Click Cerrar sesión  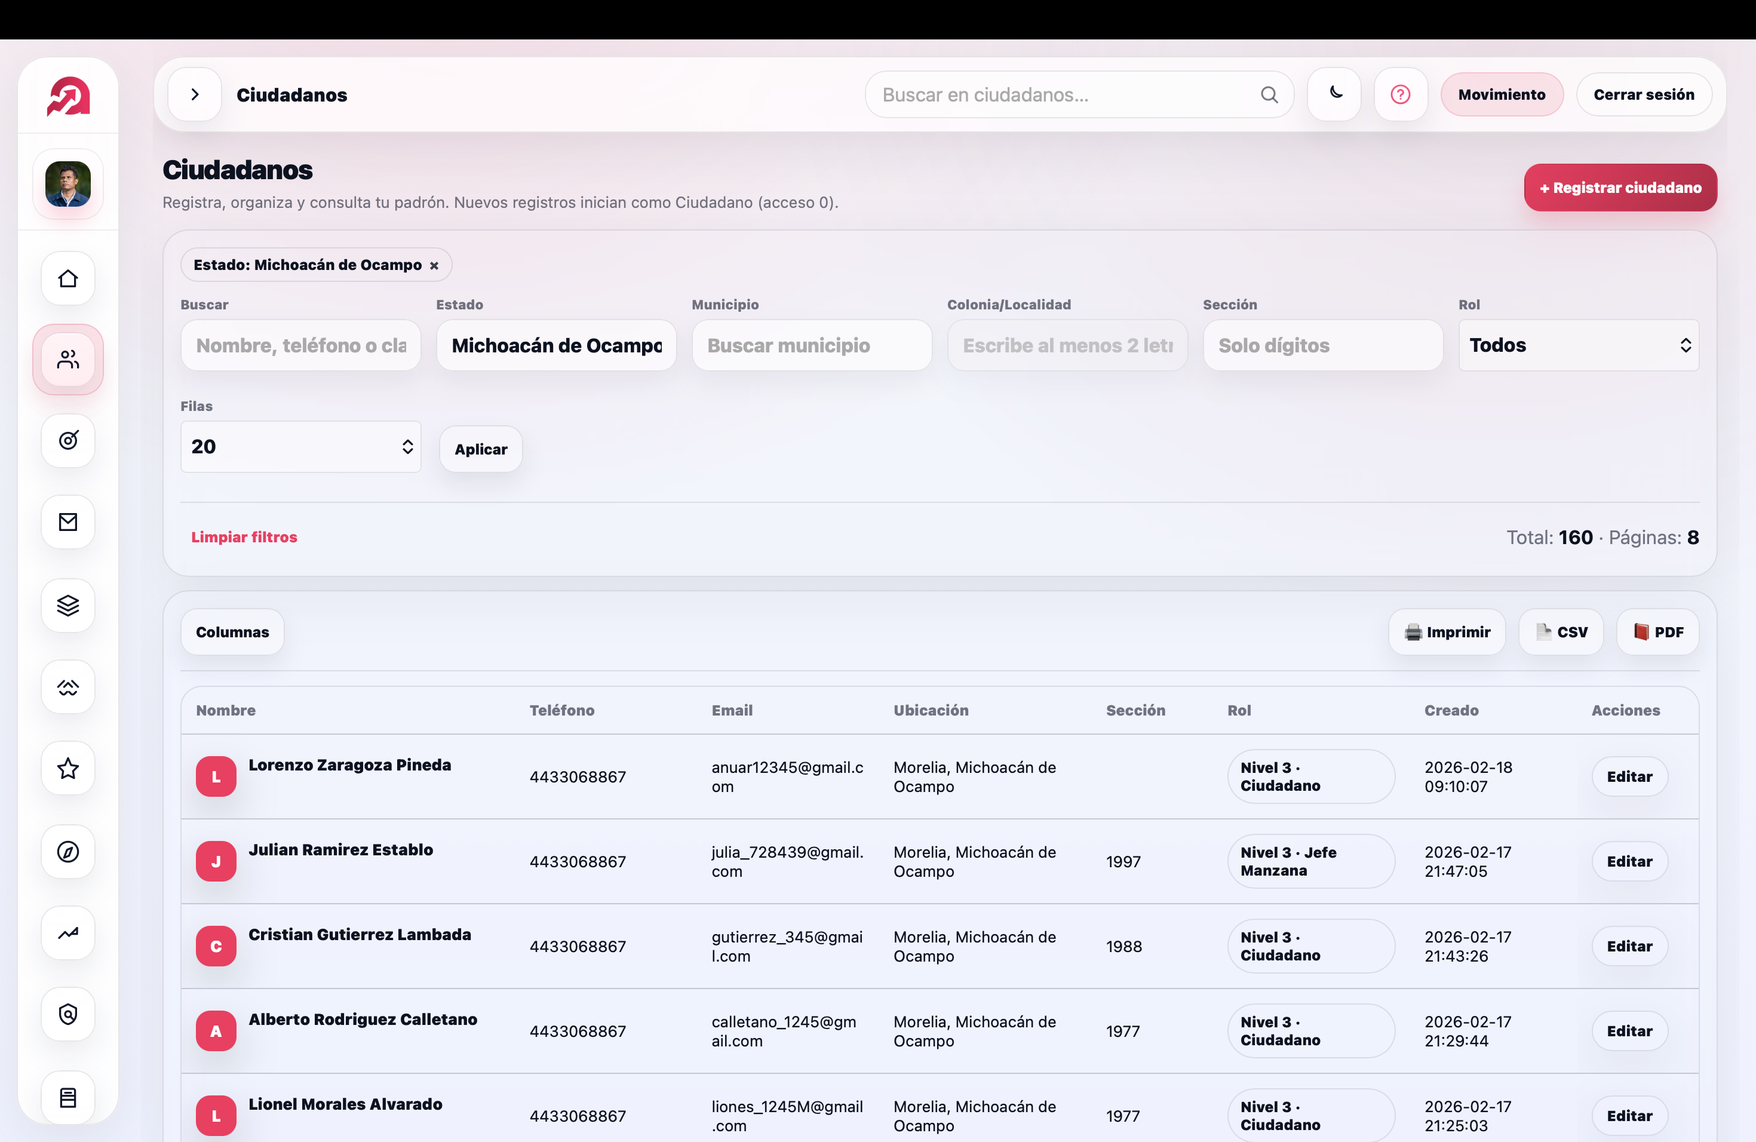1644,94
